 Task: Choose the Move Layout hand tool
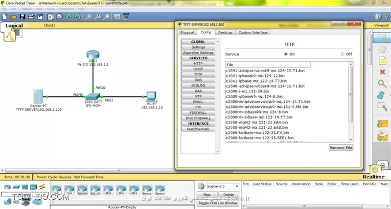(382, 49)
